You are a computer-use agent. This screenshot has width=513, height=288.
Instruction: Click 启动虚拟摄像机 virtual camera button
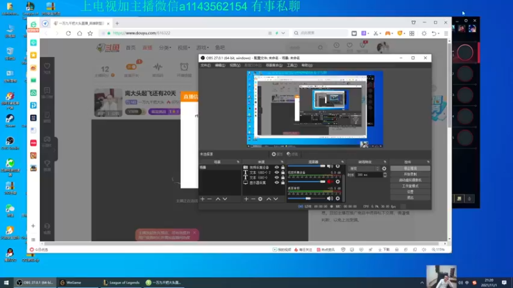pos(410,180)
